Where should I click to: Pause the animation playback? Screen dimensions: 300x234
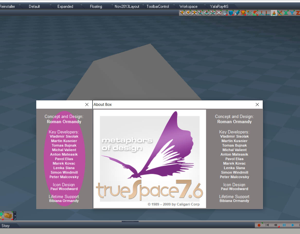[x=284, y=225]
